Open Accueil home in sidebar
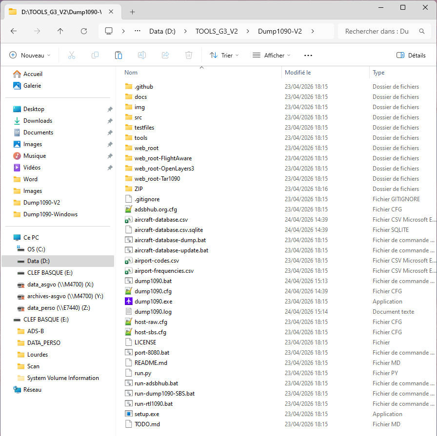The width and height of the screenshot is (437, 436). click(x=28, y=74)
